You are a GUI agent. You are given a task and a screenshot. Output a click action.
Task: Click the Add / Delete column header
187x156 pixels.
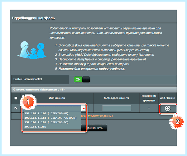coord(167,98)
